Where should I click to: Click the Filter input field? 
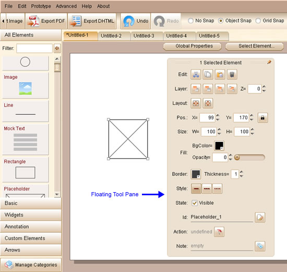[x=34, y=49]
